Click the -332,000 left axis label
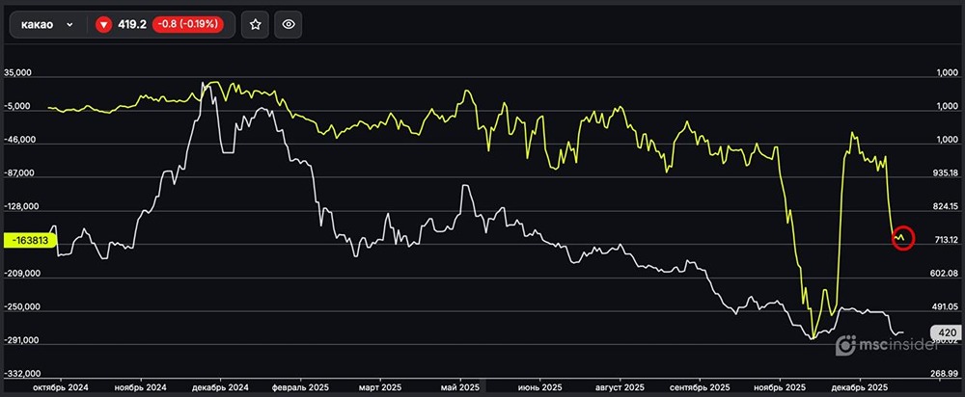Screen dimensions: 965x397 21,374
